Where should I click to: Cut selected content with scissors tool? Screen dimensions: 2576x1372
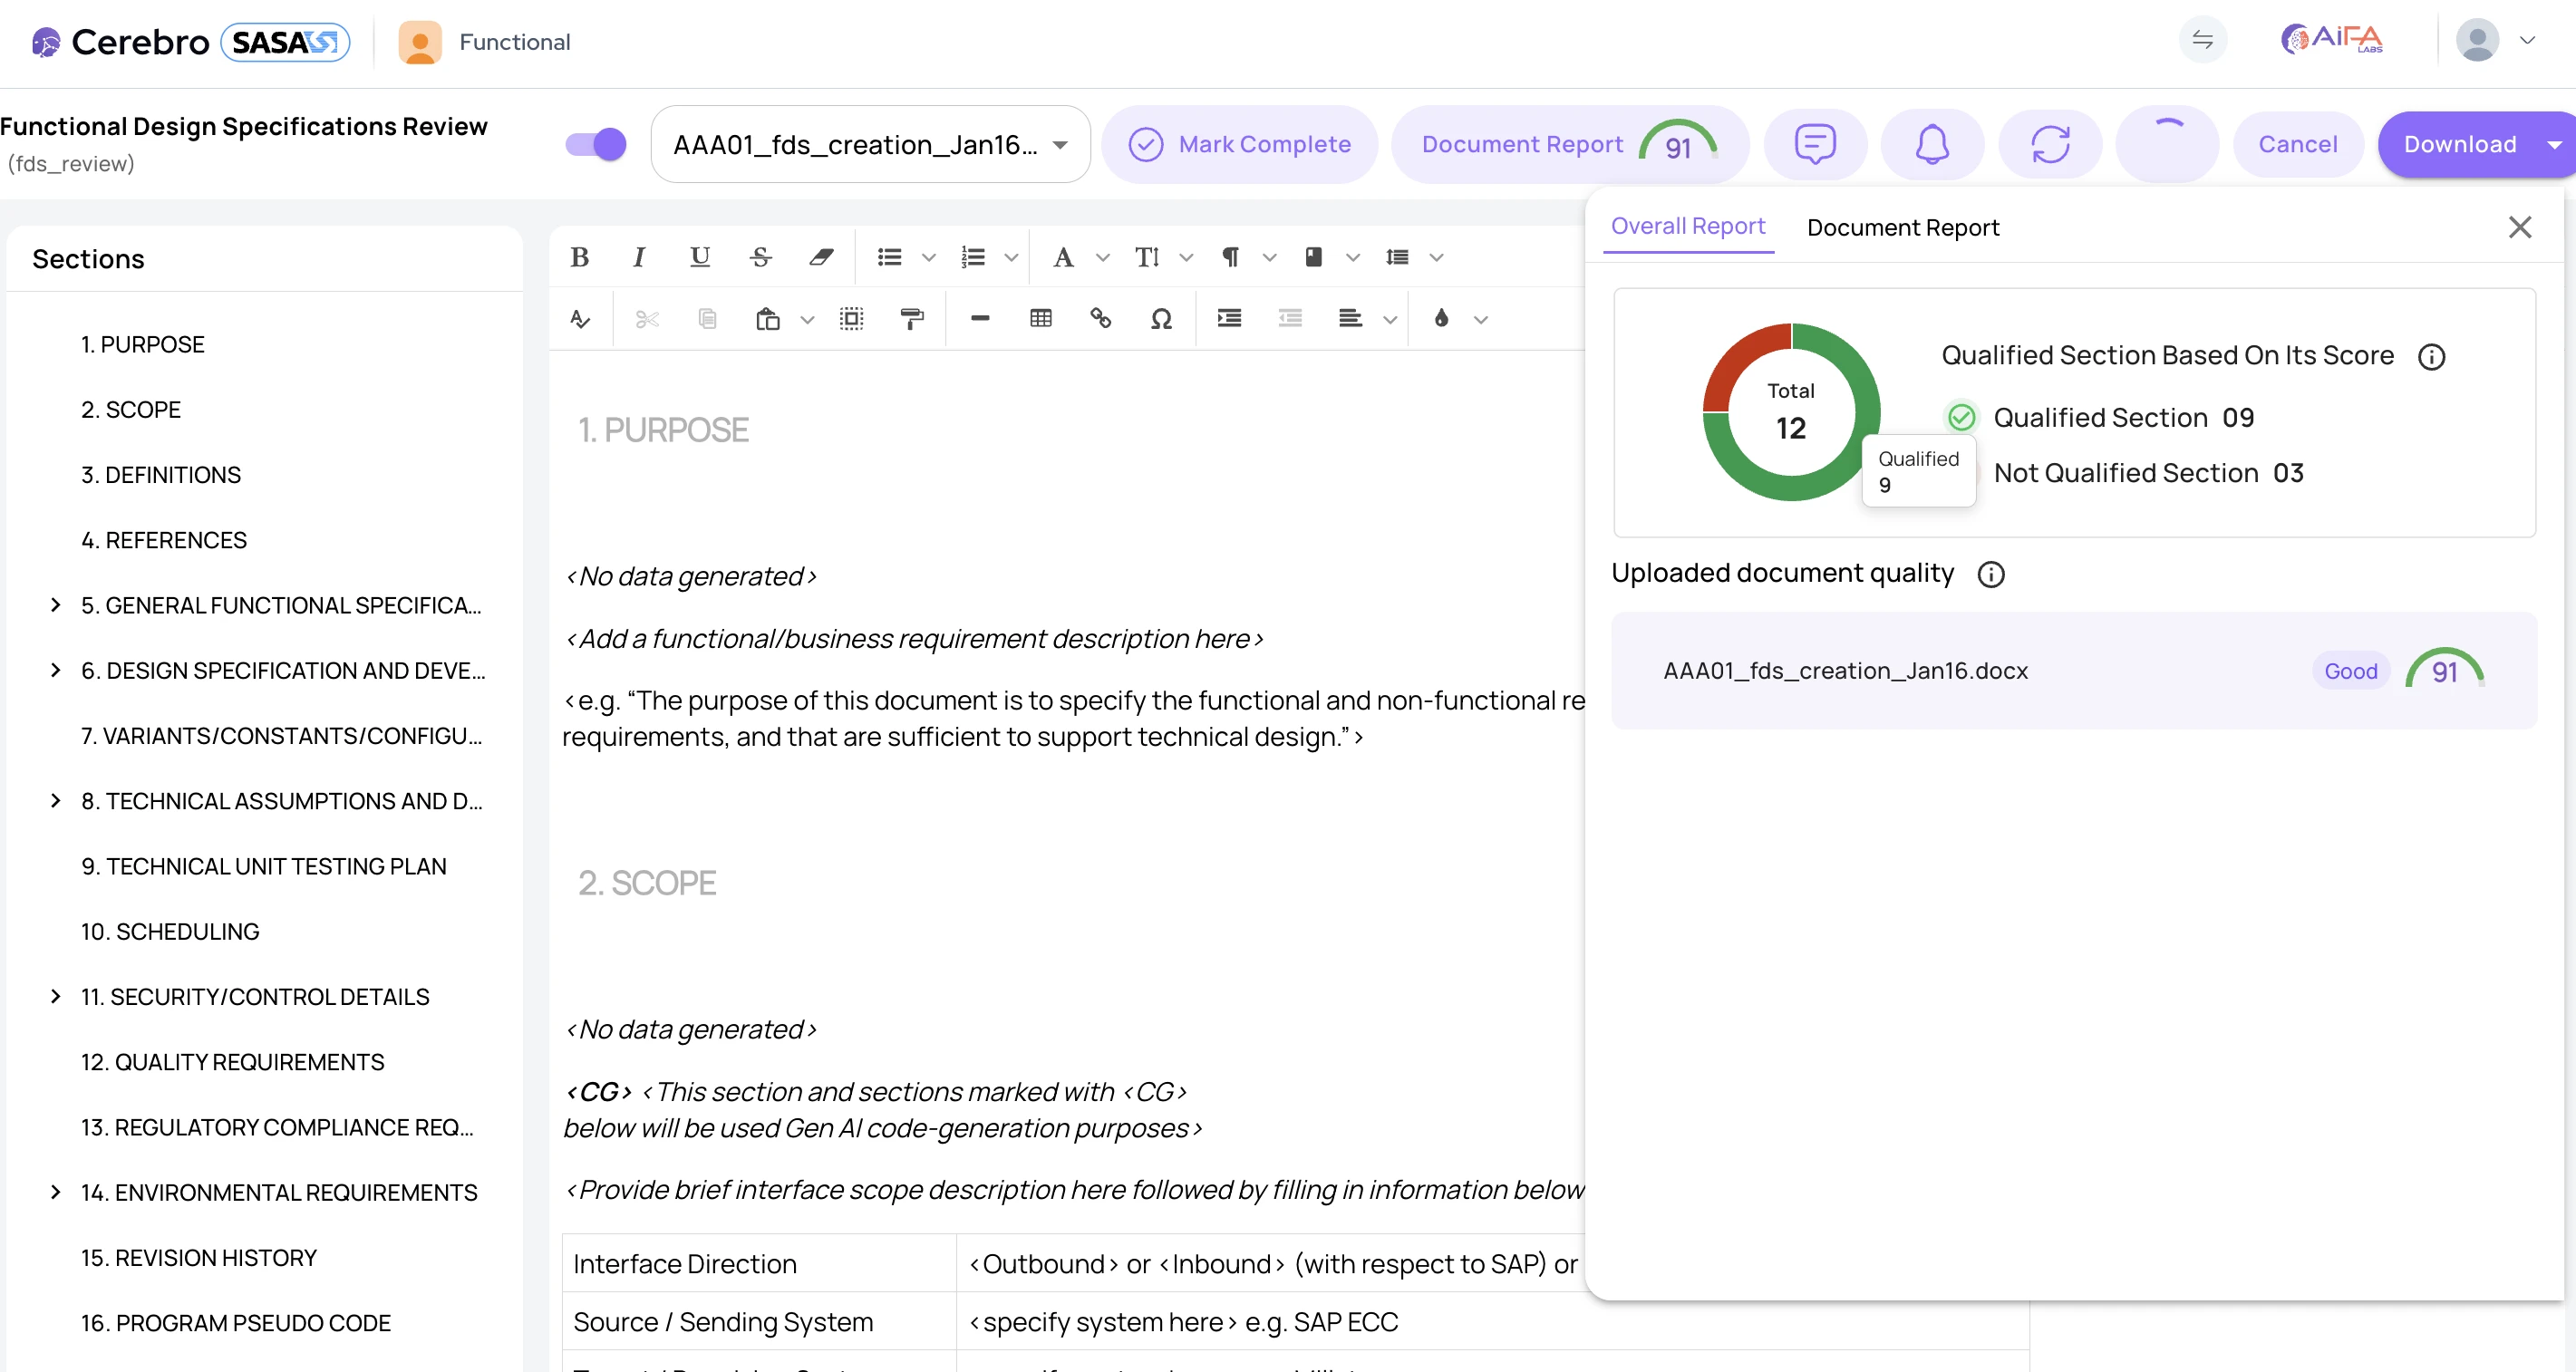point(647,319)
